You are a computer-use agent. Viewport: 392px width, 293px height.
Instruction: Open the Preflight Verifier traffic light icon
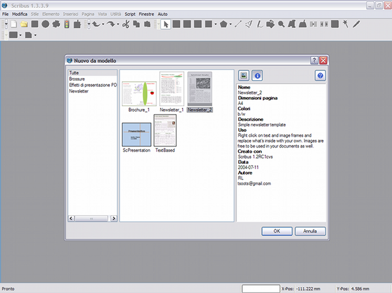(x=67, y=24)
